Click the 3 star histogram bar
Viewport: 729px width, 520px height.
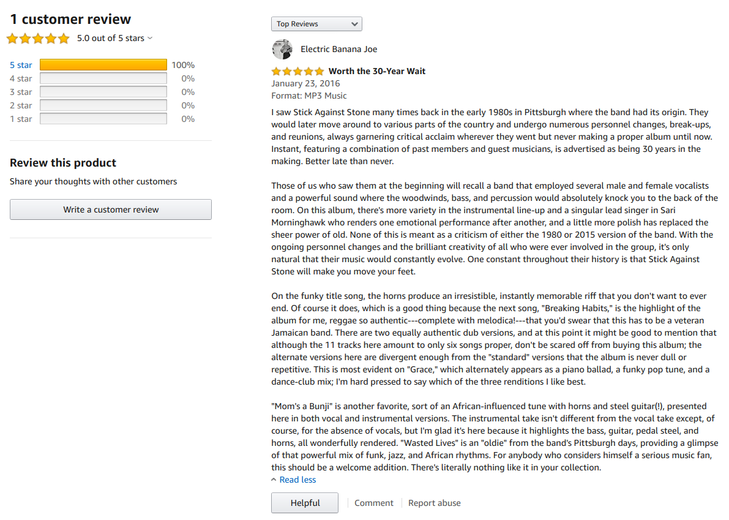103,92
